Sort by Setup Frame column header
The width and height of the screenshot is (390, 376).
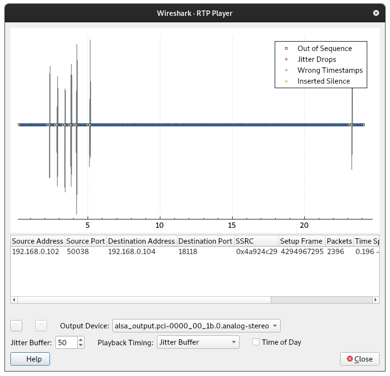click(x=302, y=241)
